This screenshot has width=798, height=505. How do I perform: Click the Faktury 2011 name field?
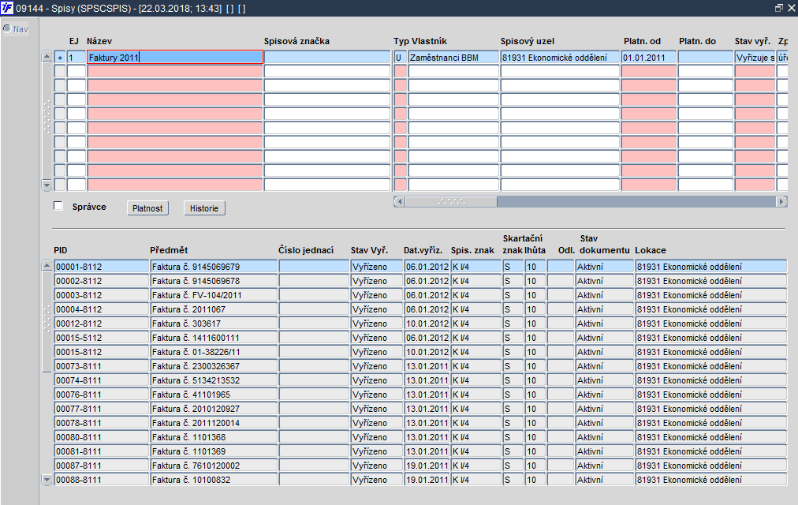(x=175, y=57)
